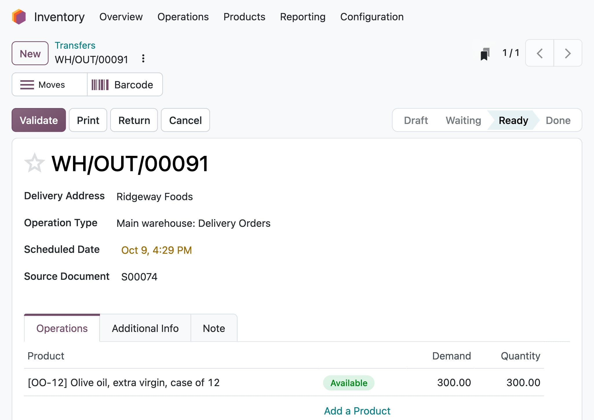Screen dimensions: 594x420
Task: Edit the Quantity value 300.00
Action: [523, 383]
